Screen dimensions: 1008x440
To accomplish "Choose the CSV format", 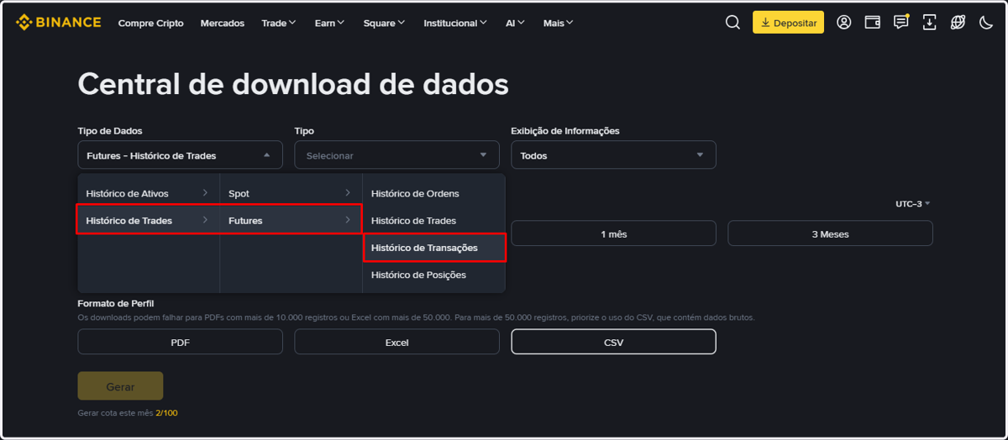I will point(613,342).
